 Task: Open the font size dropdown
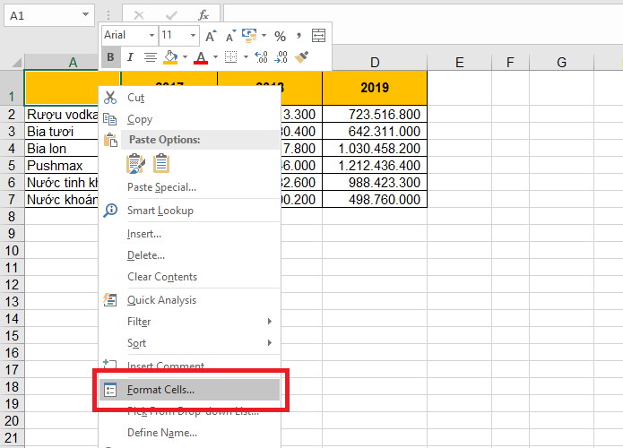[x=193, y=36]
